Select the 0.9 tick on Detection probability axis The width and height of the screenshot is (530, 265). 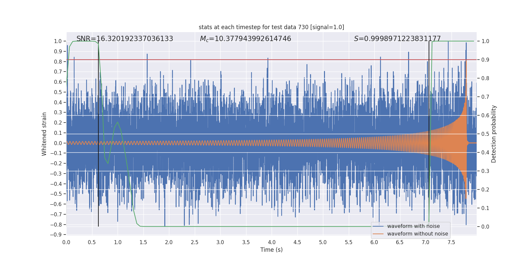tap(485, 60)
